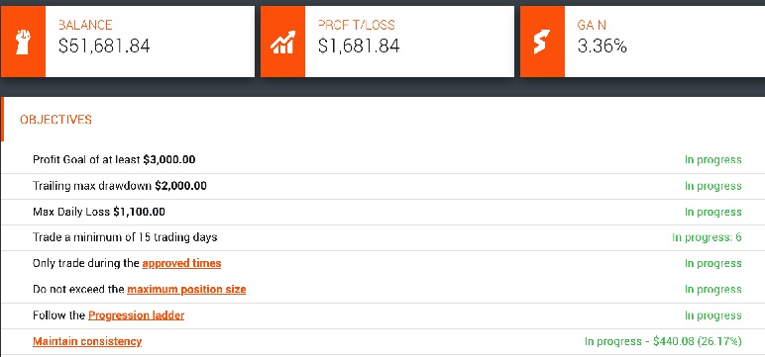Click the Trailing max drawdown row
This screenshot has height=357, width=765.
tap(382, 186)
